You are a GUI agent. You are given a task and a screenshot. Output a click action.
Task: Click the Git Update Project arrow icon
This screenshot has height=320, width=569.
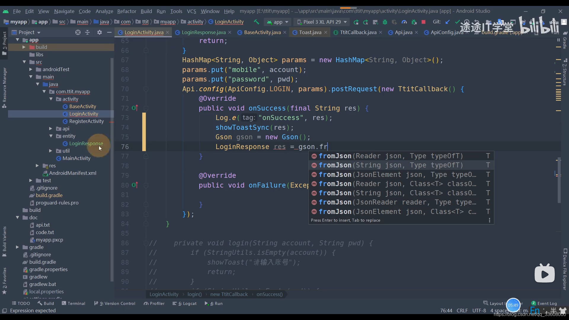point(447,22)
